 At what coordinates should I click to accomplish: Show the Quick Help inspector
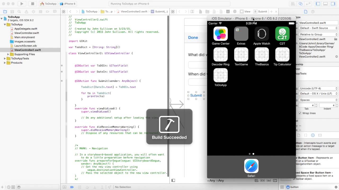tap(313, 12)
